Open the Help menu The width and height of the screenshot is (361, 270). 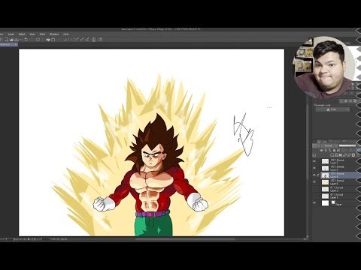66,34
